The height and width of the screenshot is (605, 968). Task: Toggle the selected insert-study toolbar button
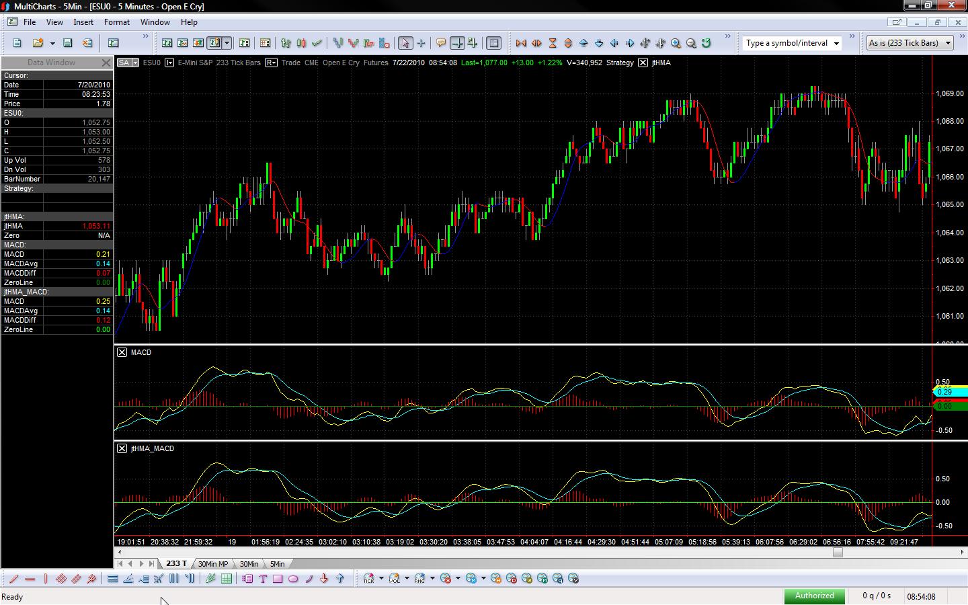pyautogui.click(x=214, y=43)
